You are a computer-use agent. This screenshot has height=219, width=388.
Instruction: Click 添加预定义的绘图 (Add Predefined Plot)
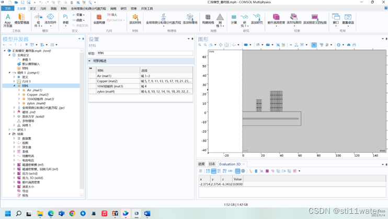[x=315, y=19]
